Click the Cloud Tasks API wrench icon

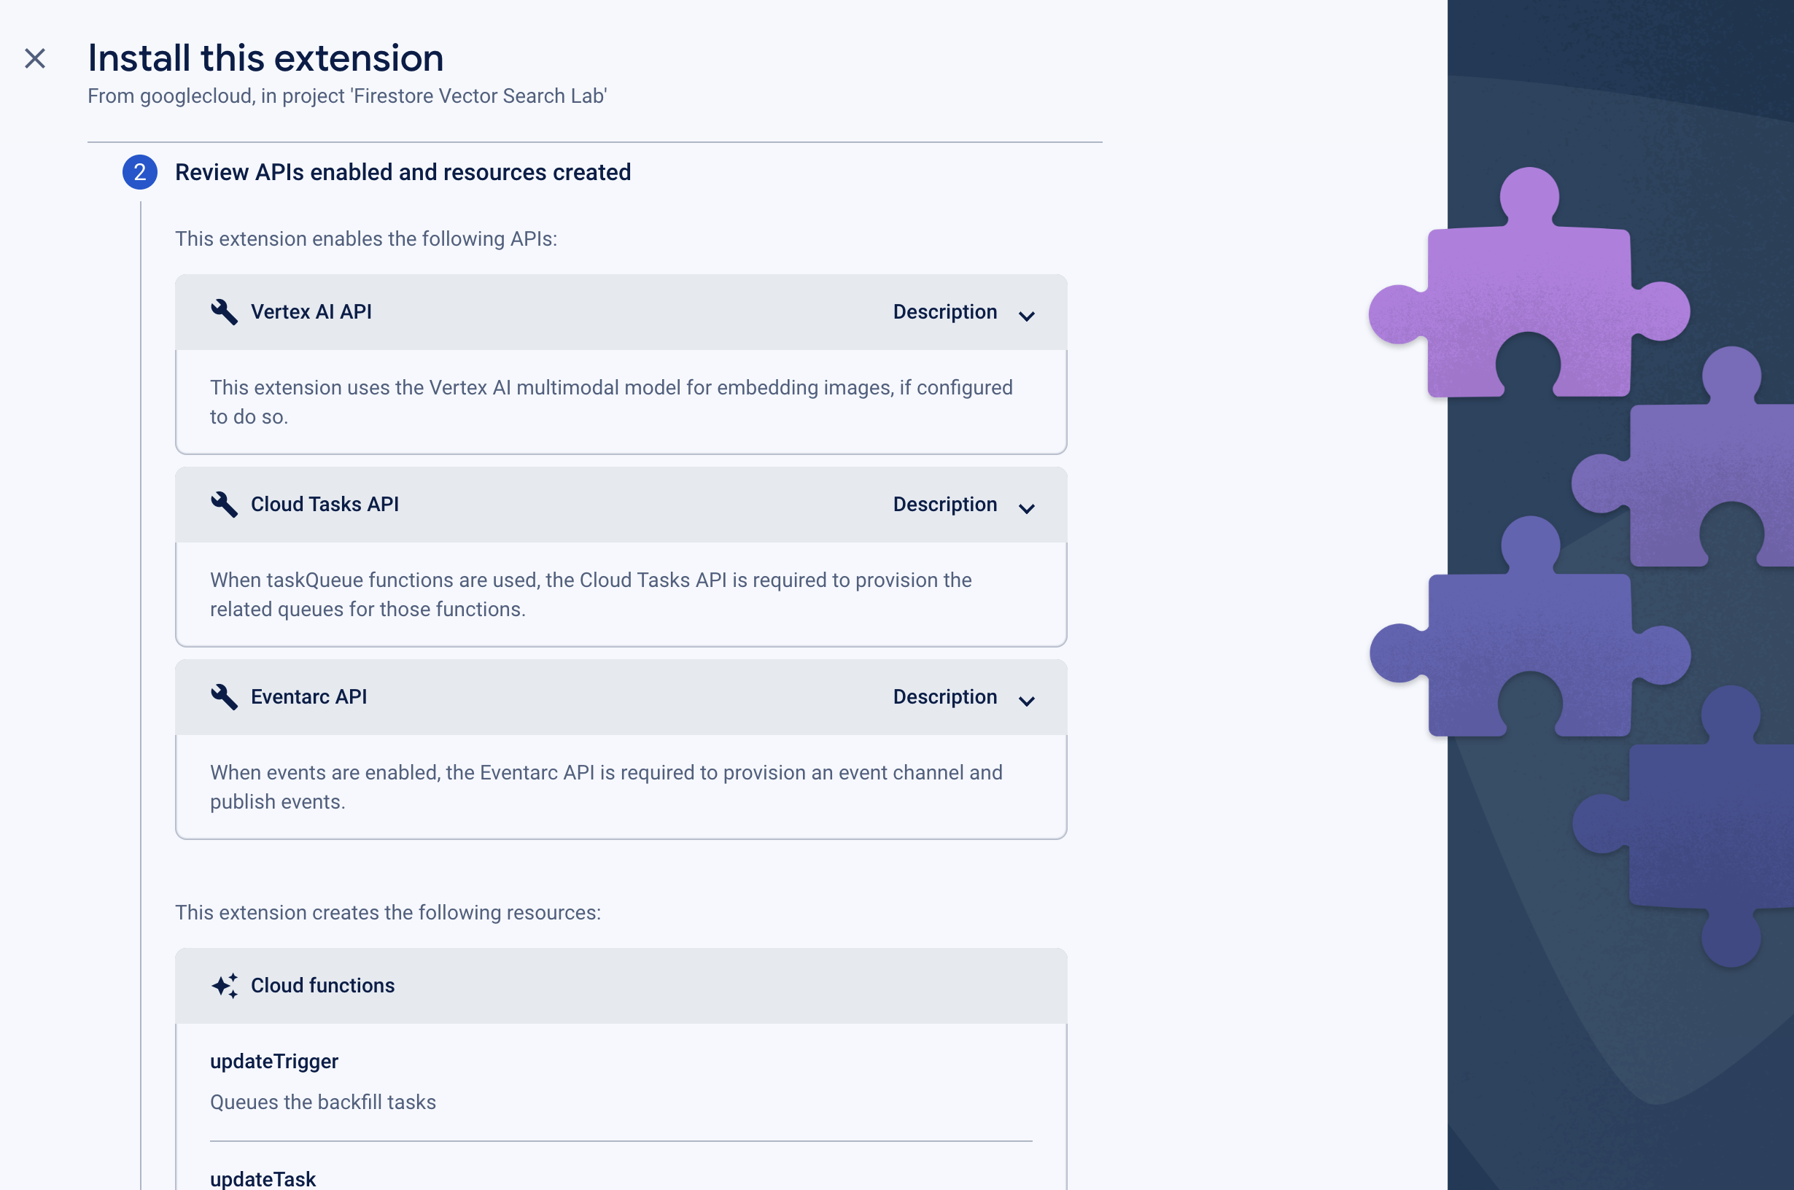pyautogui.click(x=222, y=503)
